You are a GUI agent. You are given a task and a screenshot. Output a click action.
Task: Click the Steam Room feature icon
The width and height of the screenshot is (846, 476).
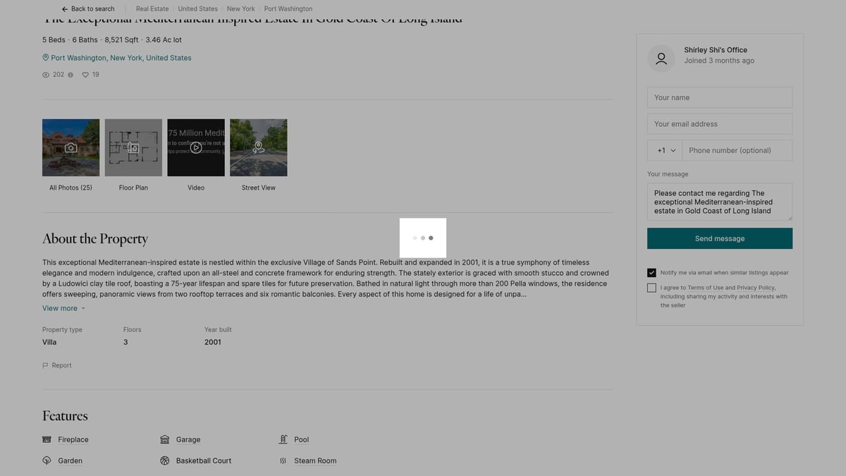pyautogui.click(x=283, y=460)
